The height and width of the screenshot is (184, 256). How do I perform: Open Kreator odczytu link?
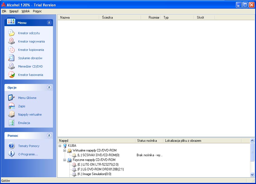[x=29, y=33]
